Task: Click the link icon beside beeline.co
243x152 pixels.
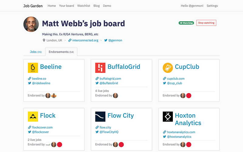Action: point(29,78)
